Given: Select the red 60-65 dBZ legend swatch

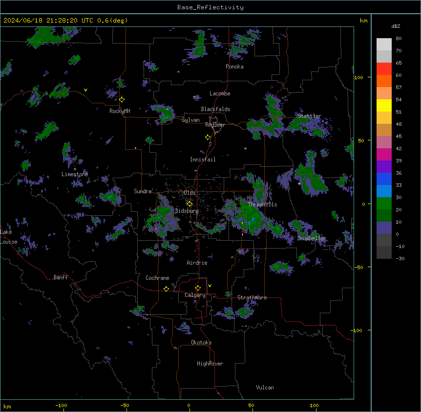Looking at the screenshot, I should pyautogui.click(x=384, y=69).
